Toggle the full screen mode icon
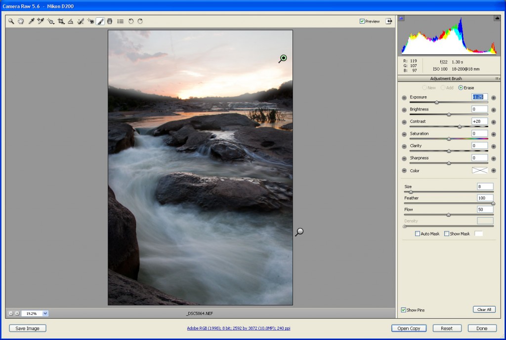The width and height of the screenshot is (506, 340). pos(389,21)
